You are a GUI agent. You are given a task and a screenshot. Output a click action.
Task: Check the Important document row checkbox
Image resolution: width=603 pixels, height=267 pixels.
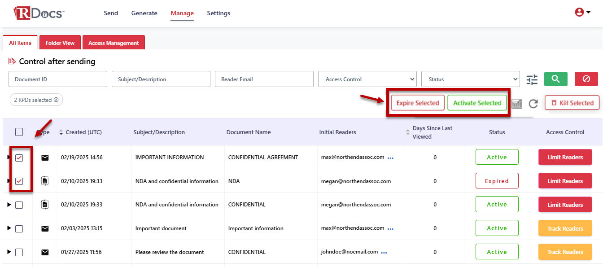[19, 228]
